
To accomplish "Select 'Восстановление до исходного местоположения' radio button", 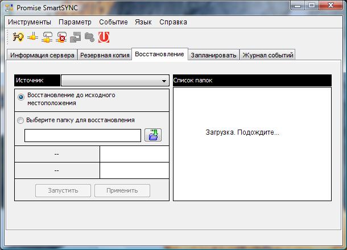I will [21, 97].
